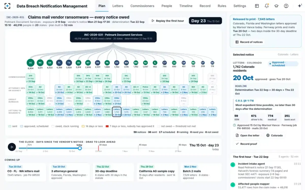
Task: Open the notifications bell
Action: click(x=267, y=6)
